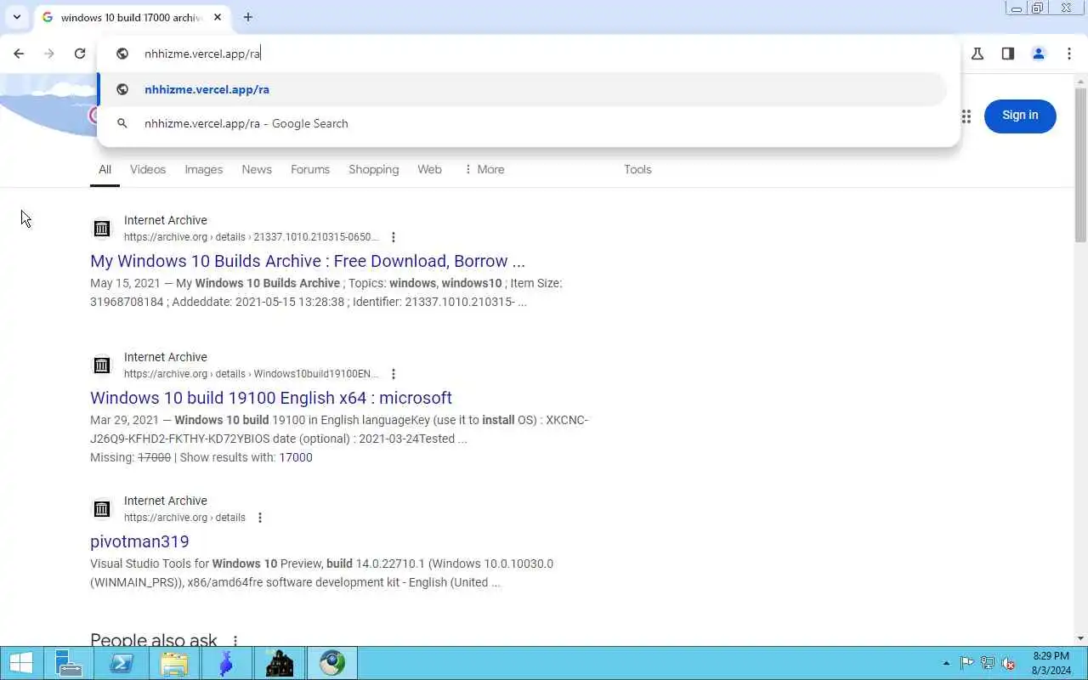Show hidden system tray icons
Image resolution: width=1088 pixels, height=680 pixels.
[x=947, y=663]
